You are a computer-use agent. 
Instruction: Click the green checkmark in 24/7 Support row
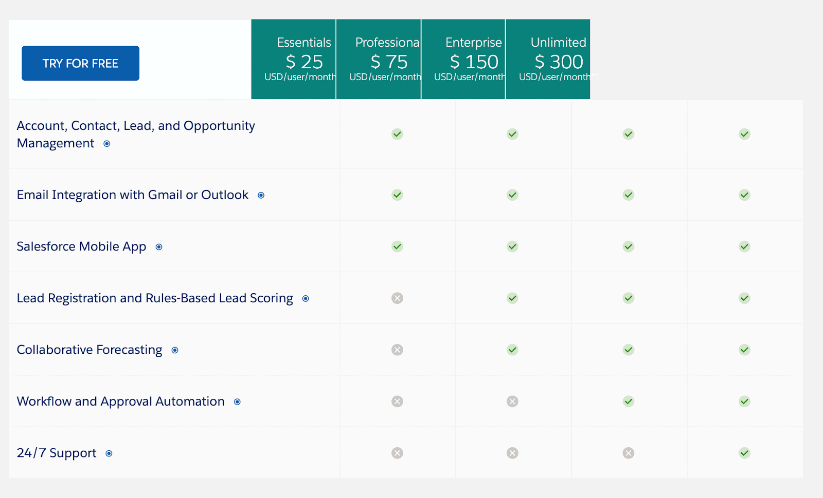pyautogui.click(x=744, y=453)
